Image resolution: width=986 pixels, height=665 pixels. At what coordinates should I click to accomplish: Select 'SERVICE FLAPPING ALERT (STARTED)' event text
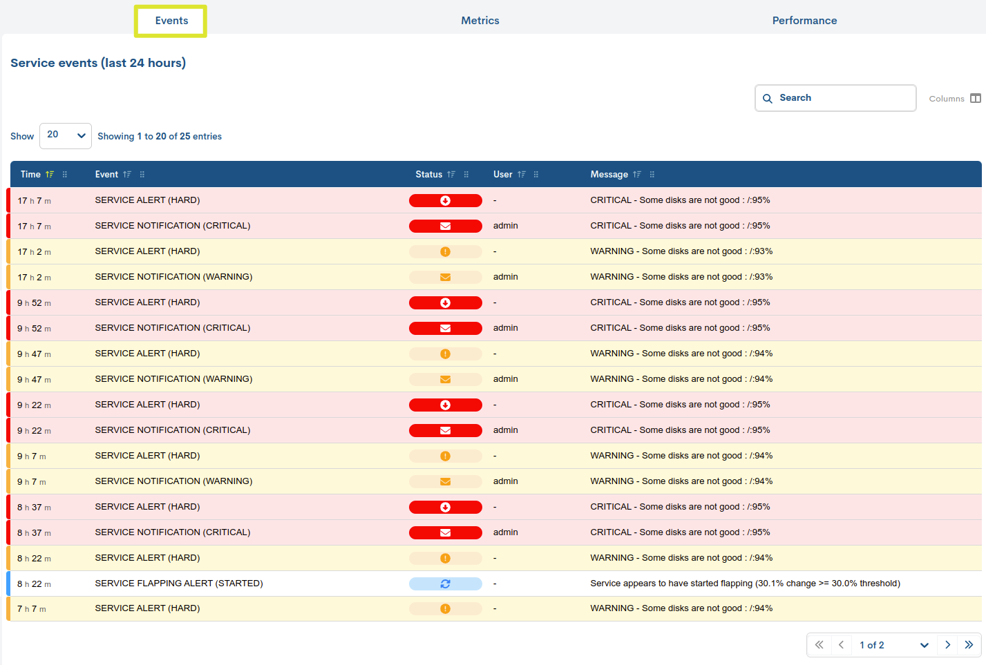tap(179, 584)
